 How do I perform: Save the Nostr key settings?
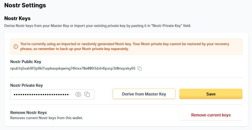[211, 94]
